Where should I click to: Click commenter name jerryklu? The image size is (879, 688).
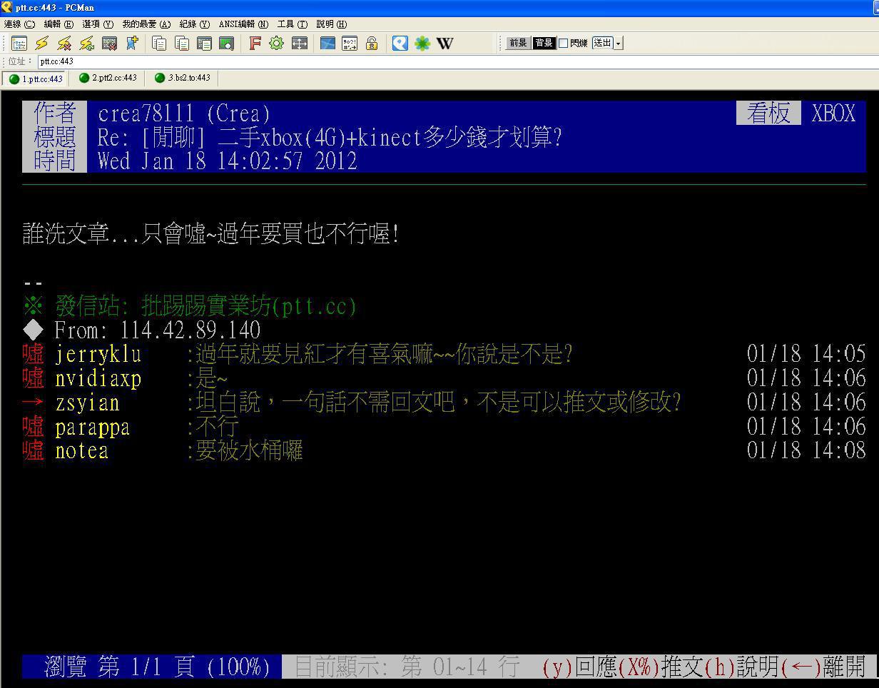coord(98,354)
